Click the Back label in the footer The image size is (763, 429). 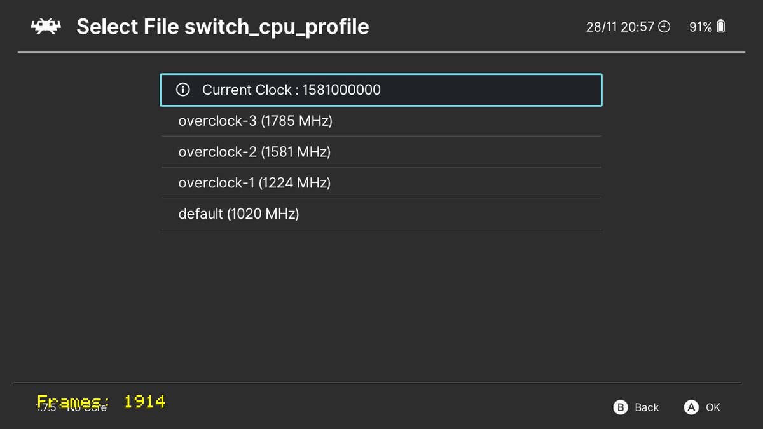[x=647, y=407]
